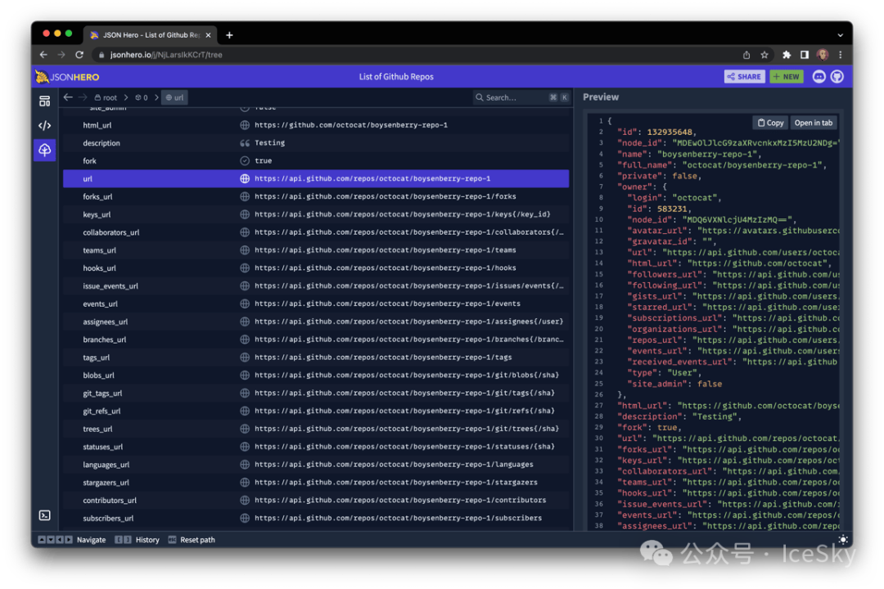Open the column view in sidebar
This screenshot has width=884, height=589.
coord(45,101)
